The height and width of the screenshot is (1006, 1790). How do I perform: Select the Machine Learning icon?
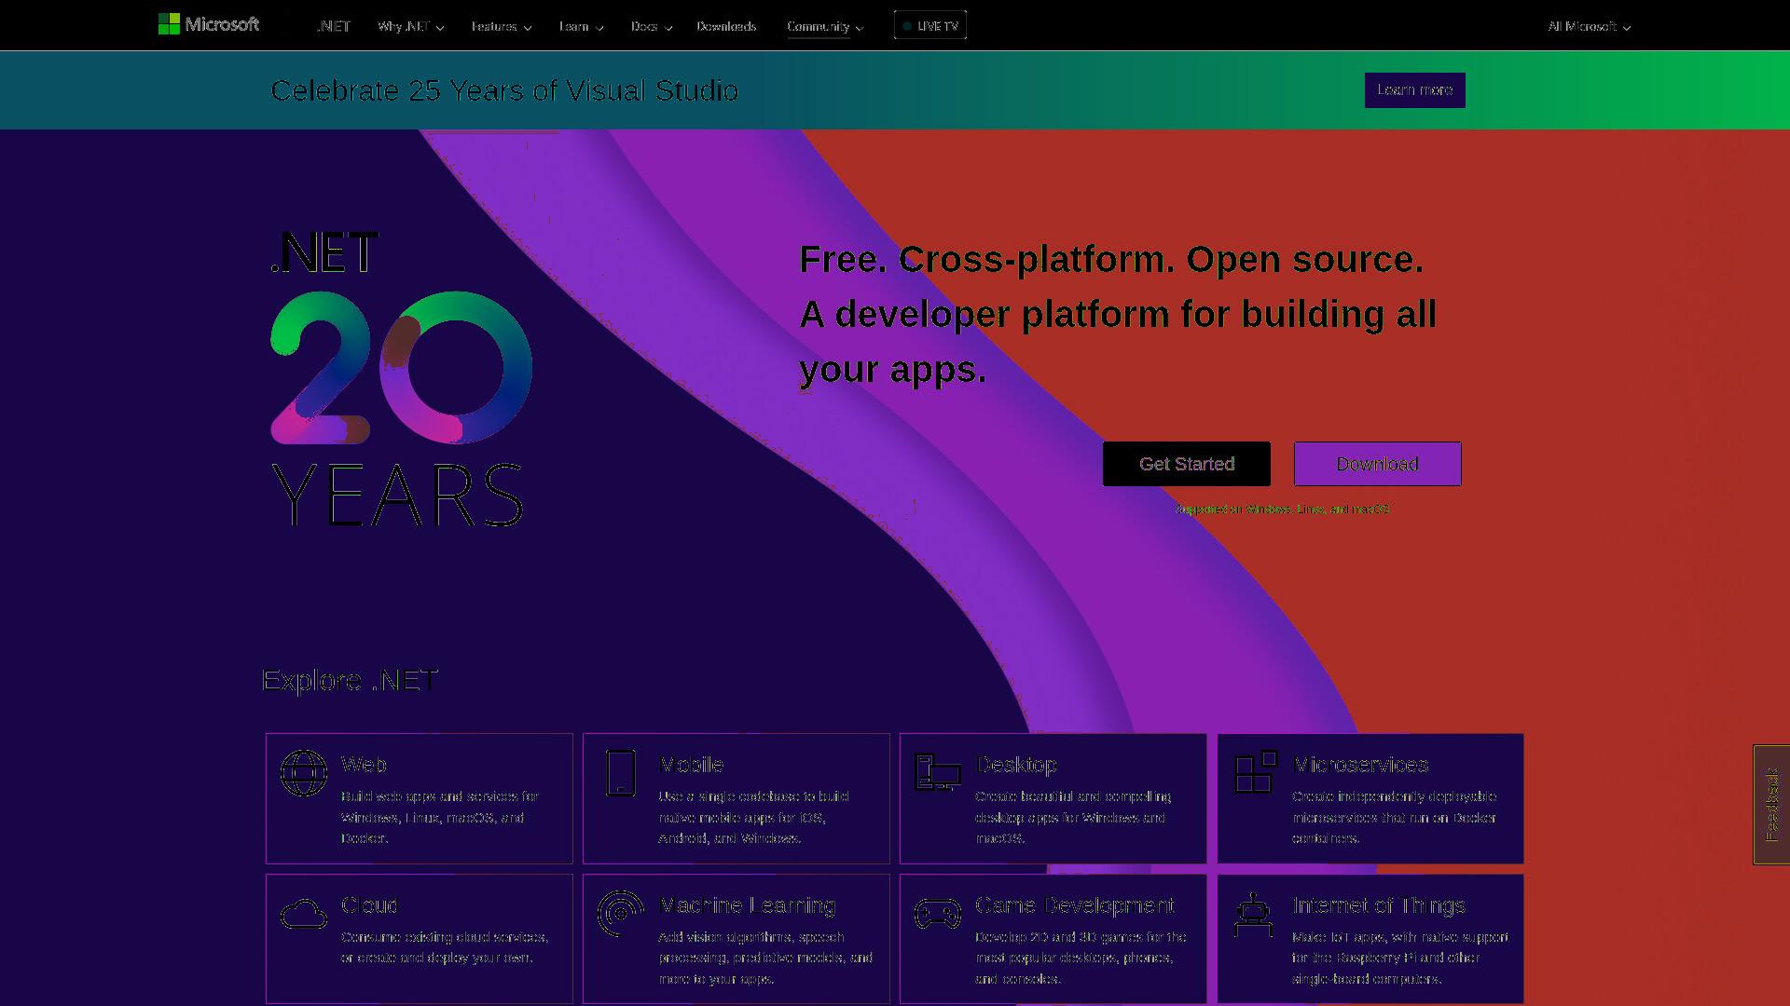[620, 914]
